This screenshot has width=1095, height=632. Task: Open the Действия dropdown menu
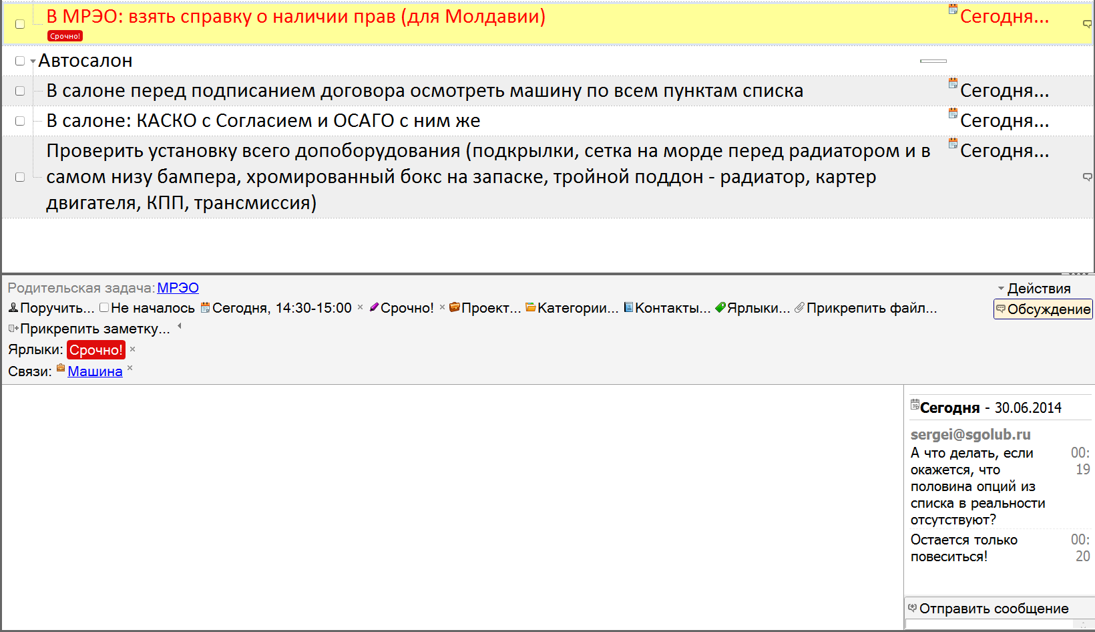click(x=1034, y=289)
